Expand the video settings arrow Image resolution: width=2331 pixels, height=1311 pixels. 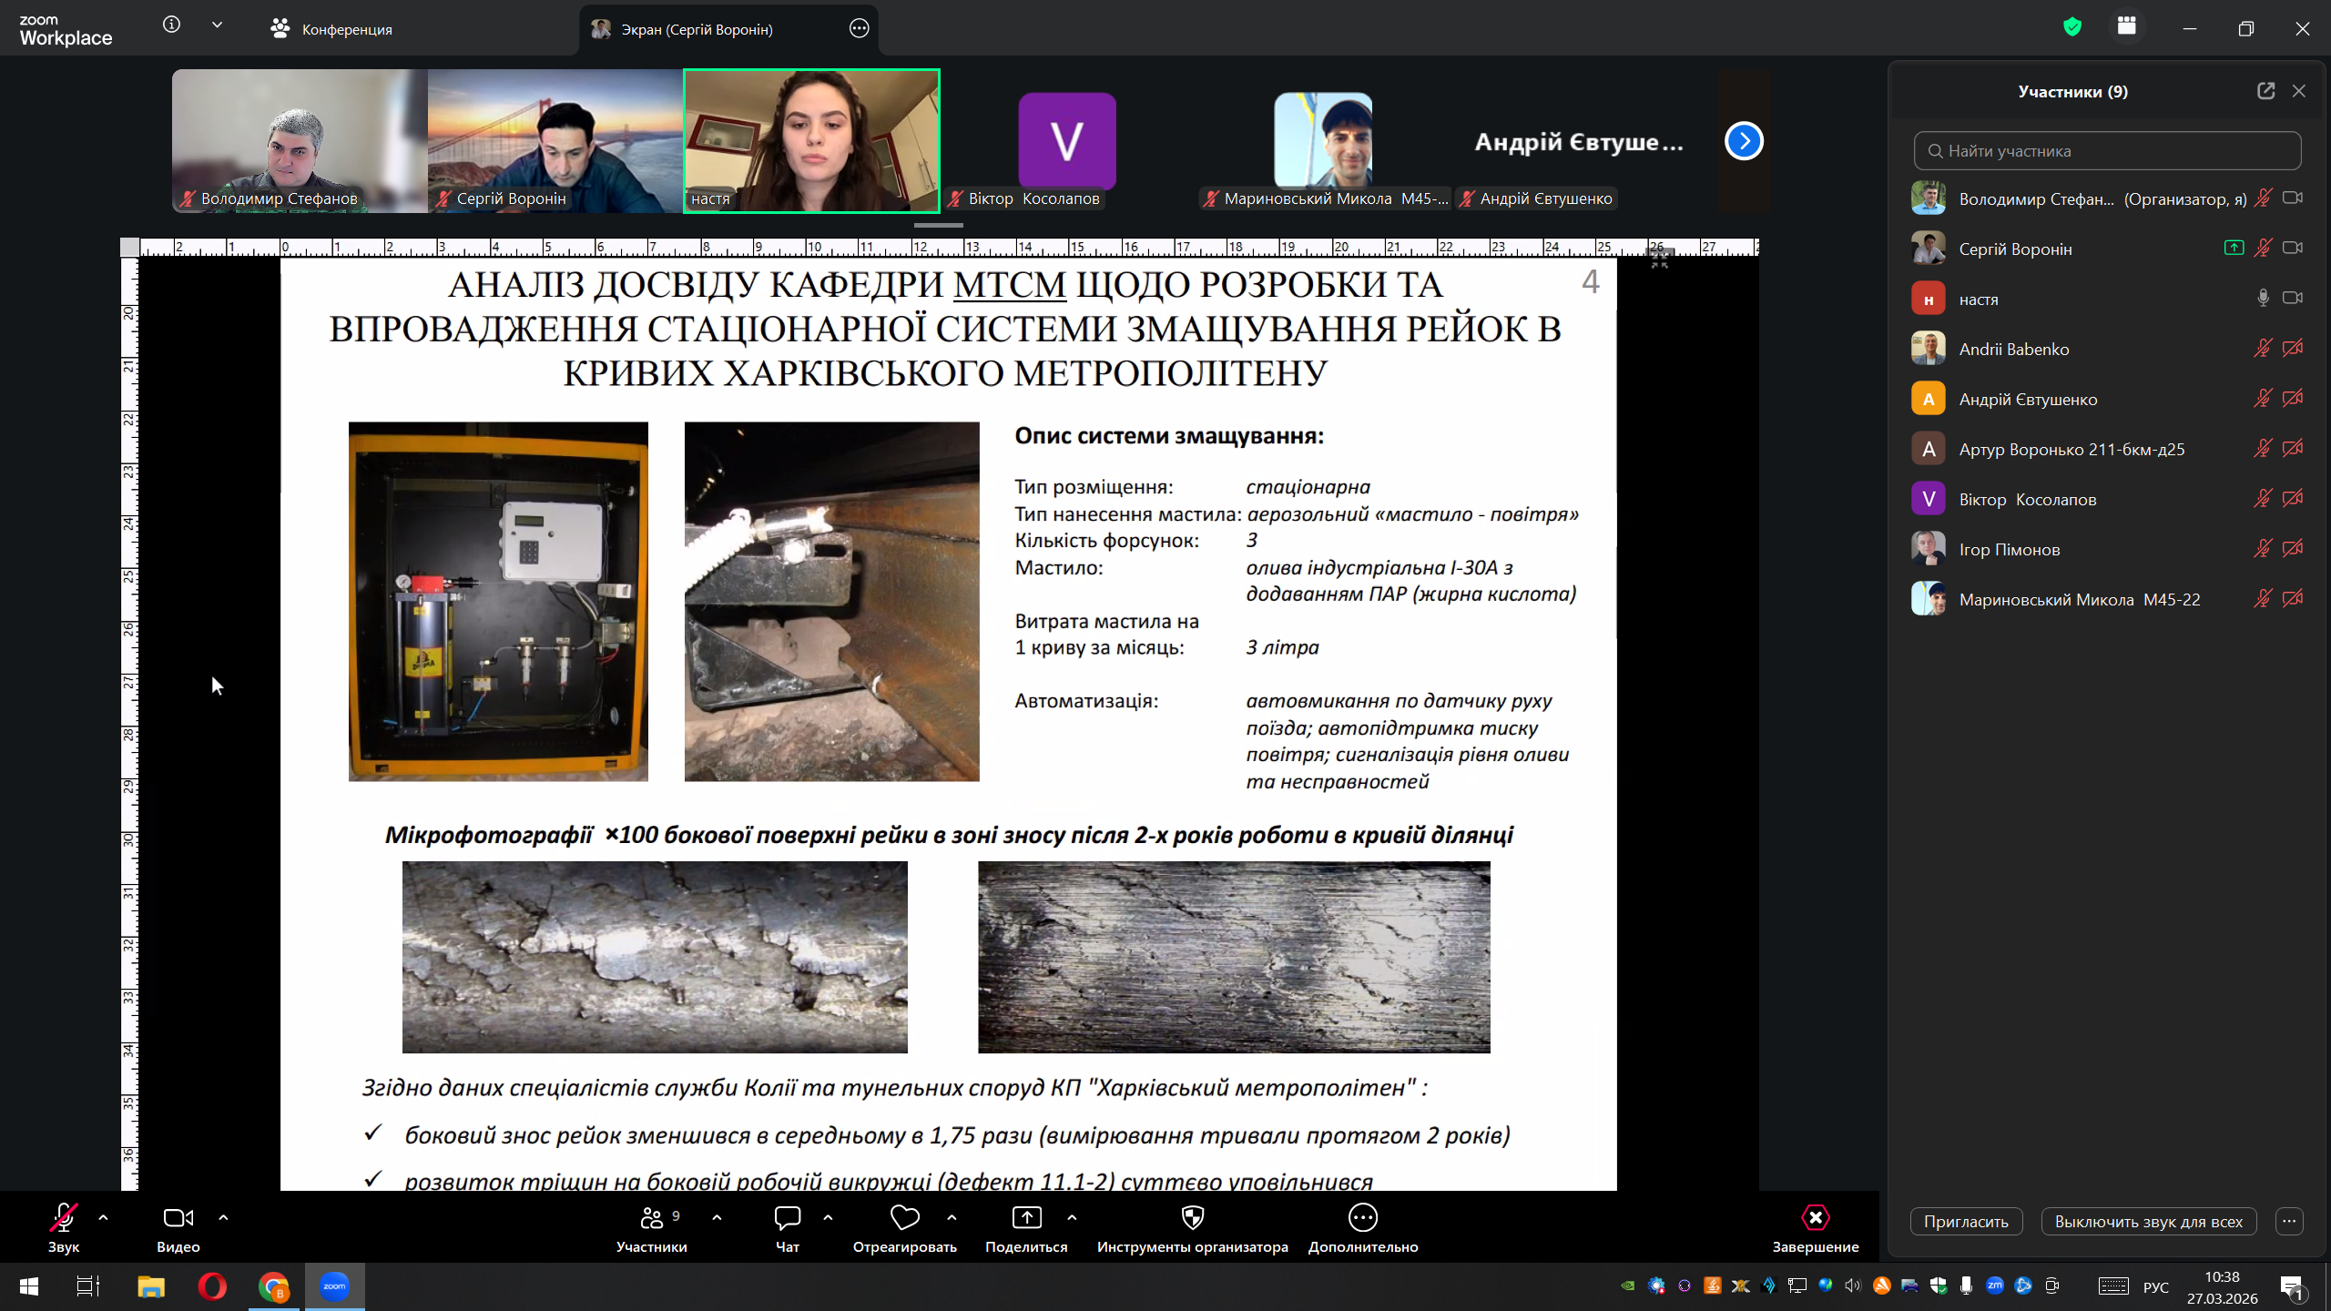point(223,1217)
